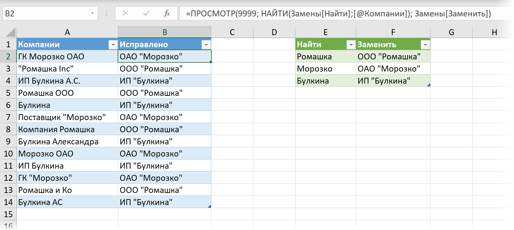Viewport: 514px width, 230px height.
Task: Select cell B4 'ИП "Булкина"'
Action: click(165, 81)
